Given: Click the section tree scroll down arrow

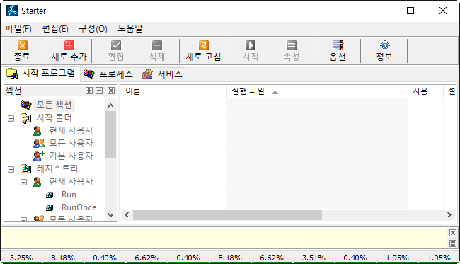Looking at the screenshot, I should 110,215.
